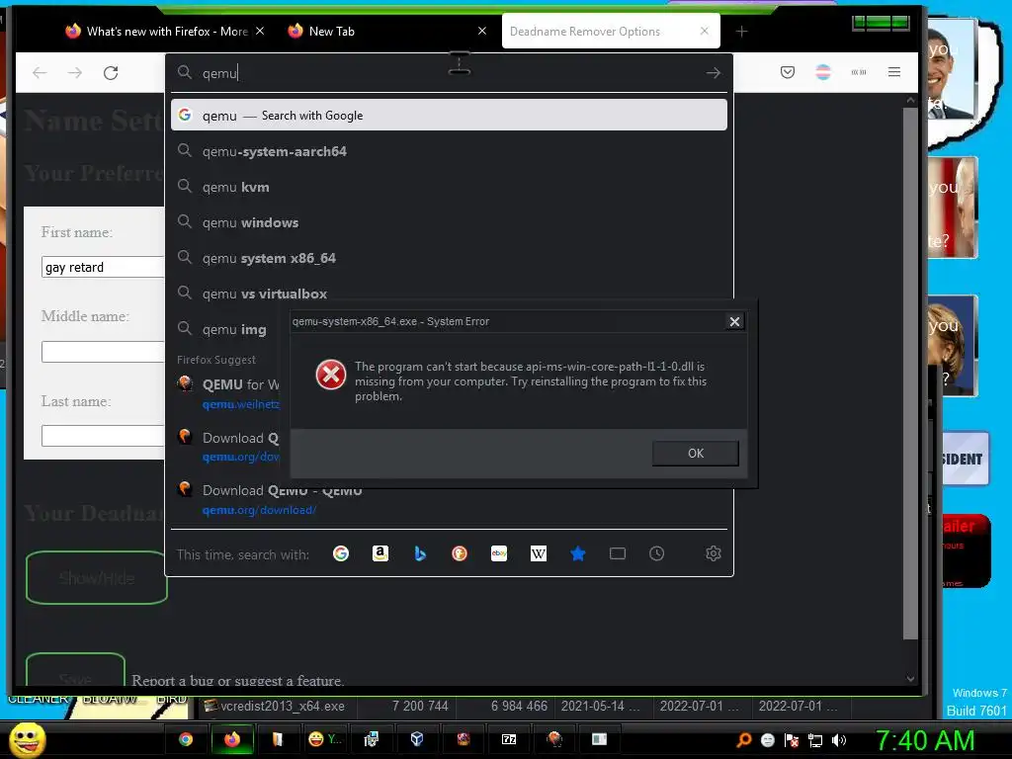
Task: Select qemu Search with Google suggestion
Action: tap(449, 115)
